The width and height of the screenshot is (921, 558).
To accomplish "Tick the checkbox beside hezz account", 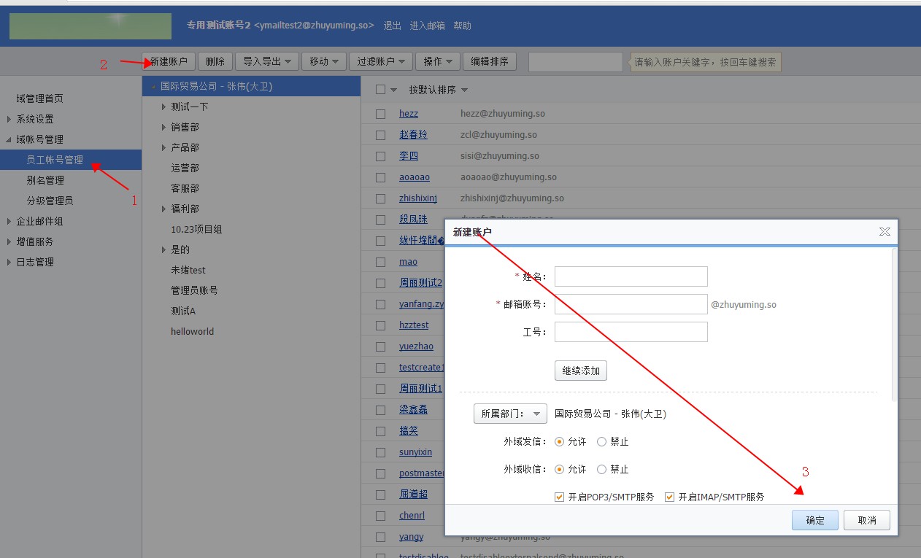I will click(x=380, y=115).
